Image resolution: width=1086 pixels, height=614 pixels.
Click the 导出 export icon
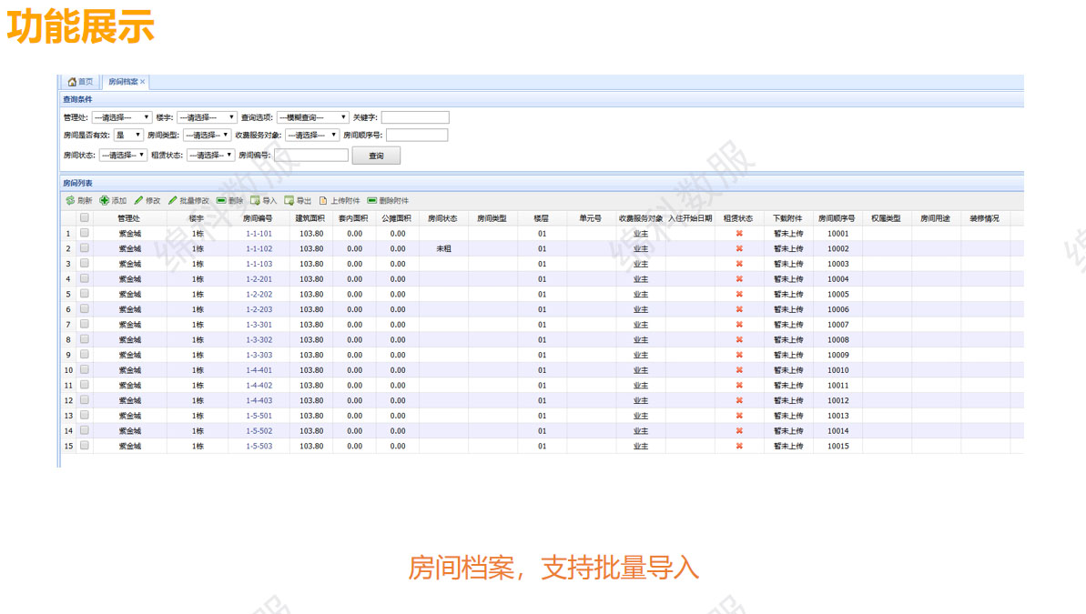coord(289,201)
